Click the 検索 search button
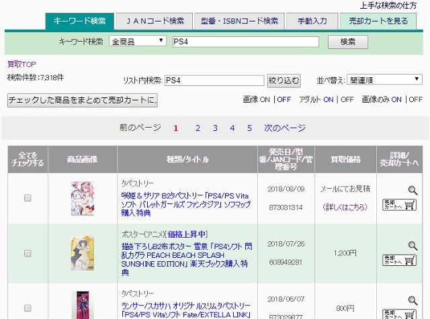 point(348,42)
